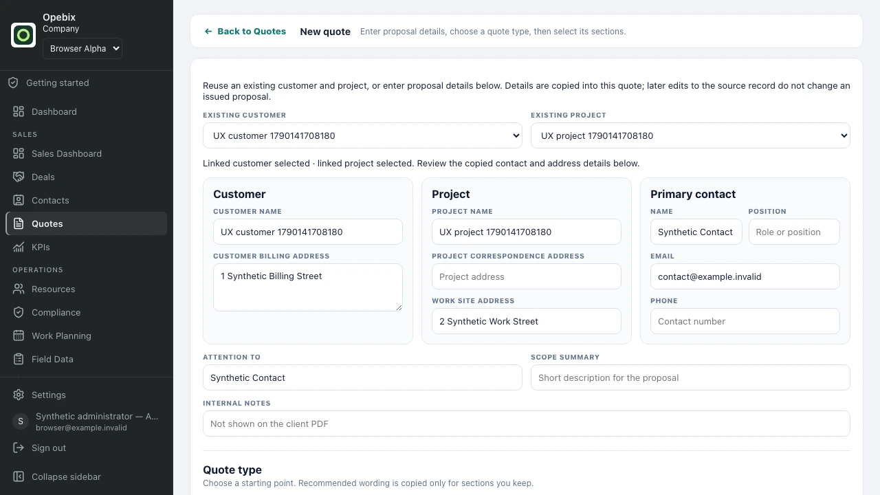The image size is (880, 495).
Task: Open the Deals menu item
Action: point(87,177)
